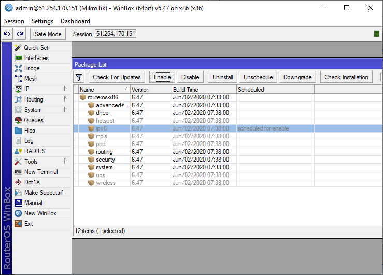Viewport: 383px width, 275px height.
Task: Click the Session address field
Action: click(116, 34)
